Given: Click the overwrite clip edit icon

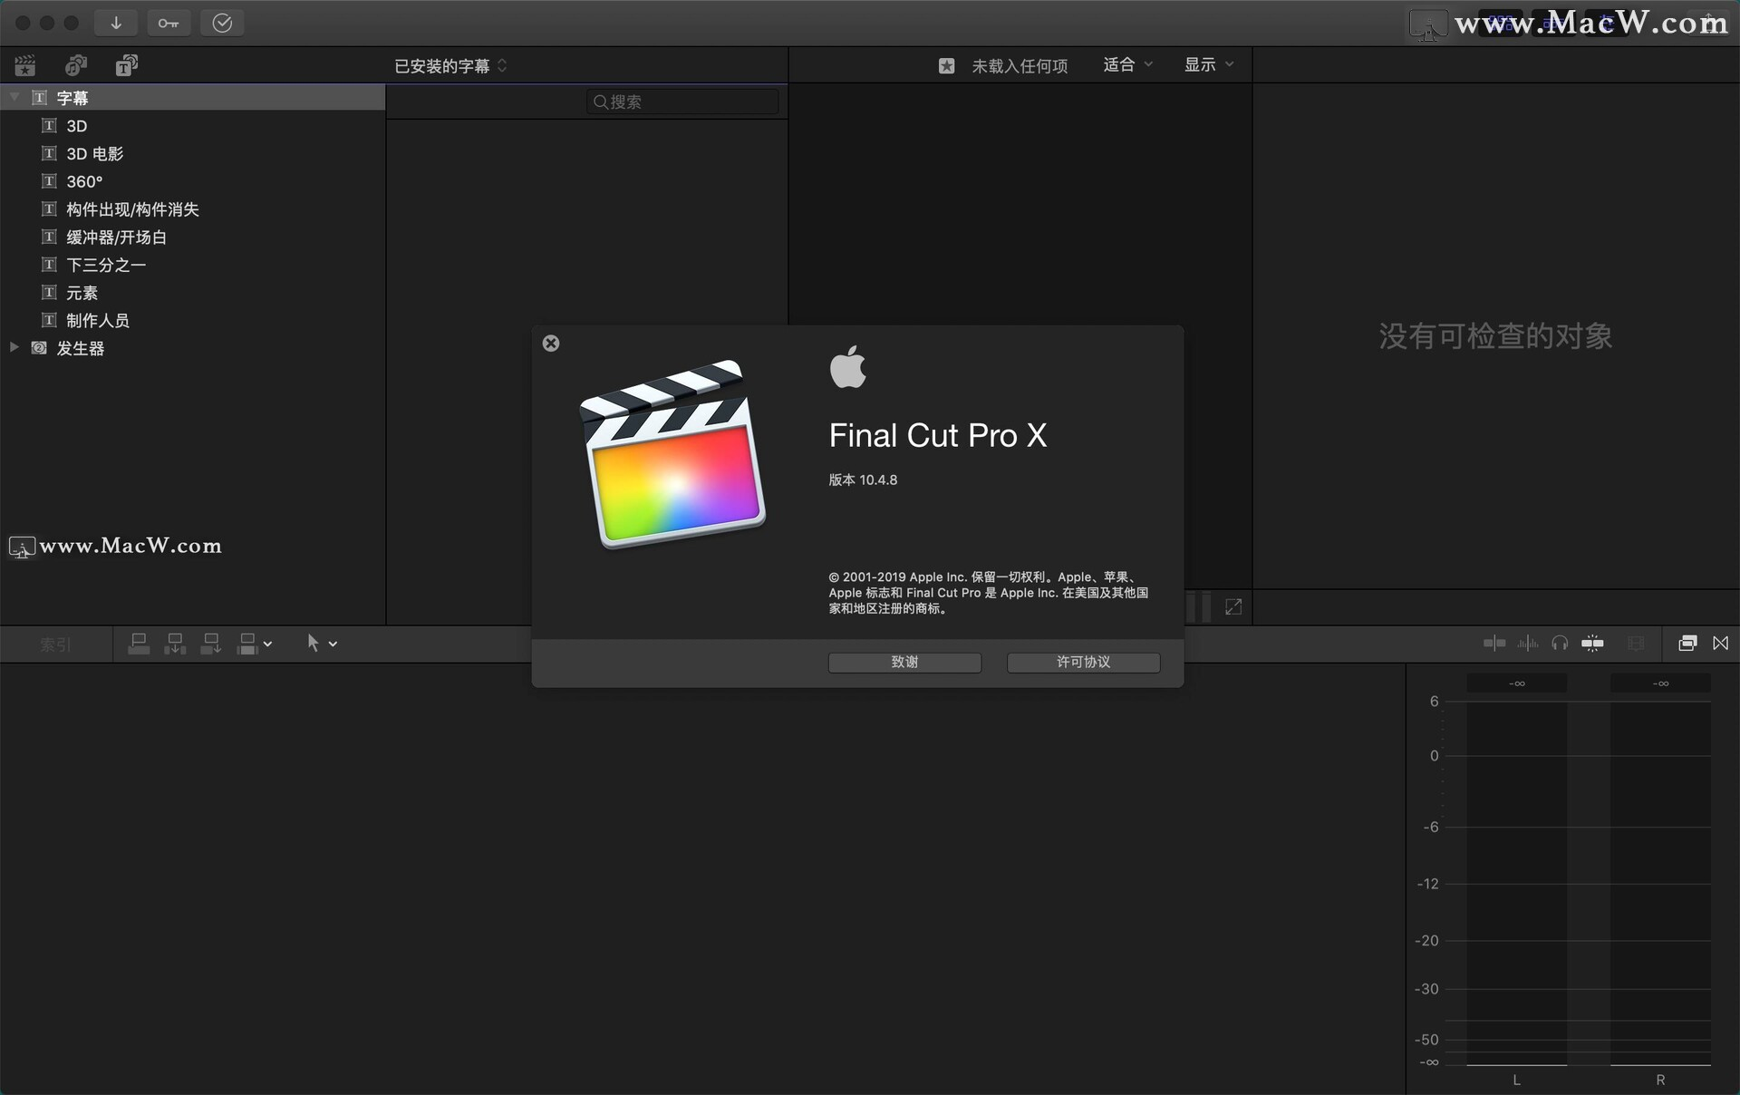Looking at the screenshot, I should 247,644.
